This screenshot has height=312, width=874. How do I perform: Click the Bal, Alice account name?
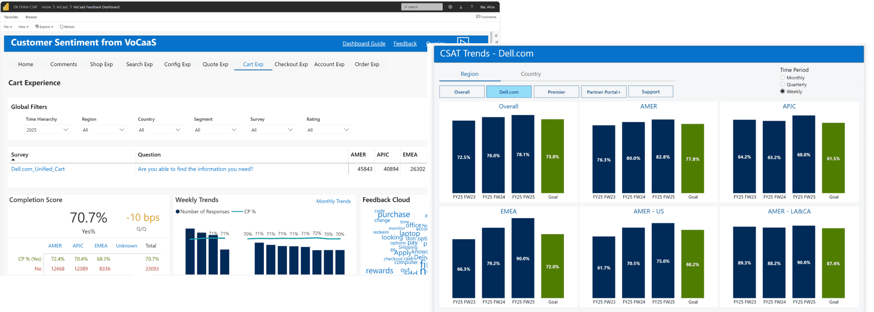(x=487, y=7)
